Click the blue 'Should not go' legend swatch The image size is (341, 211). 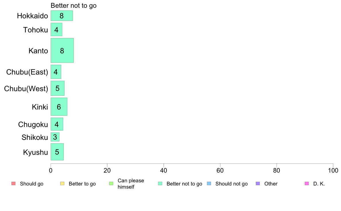209,183
